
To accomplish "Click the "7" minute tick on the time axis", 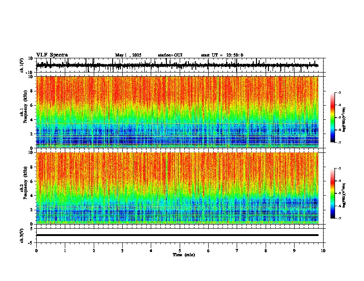I will coord(237,251).
